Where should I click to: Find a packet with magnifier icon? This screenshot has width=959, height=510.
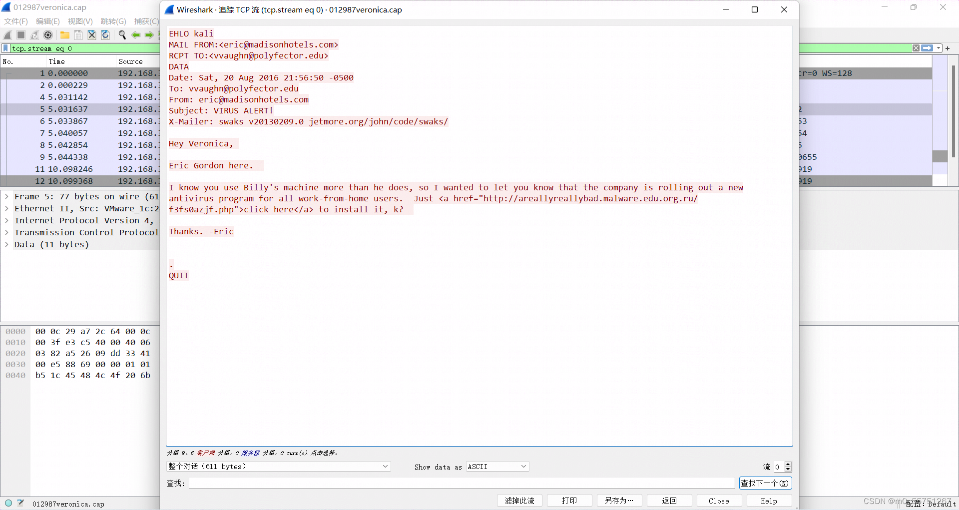coord(122,35)
